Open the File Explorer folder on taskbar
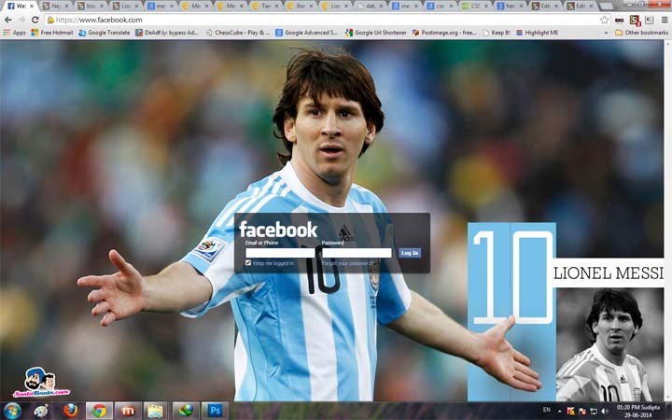 pos(155,411)
